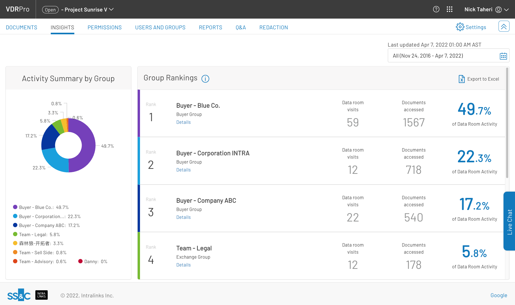The height and width of the screenshot is (305, 515).
Task: Select the REPORTS menu item
Action: click(210, 27)
